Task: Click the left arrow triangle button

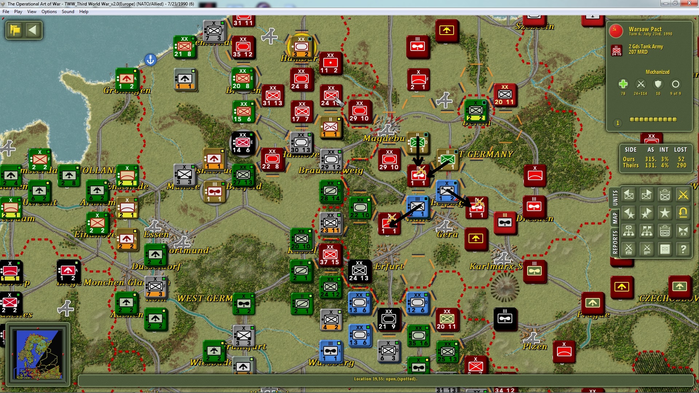Action: coord(33,30)
